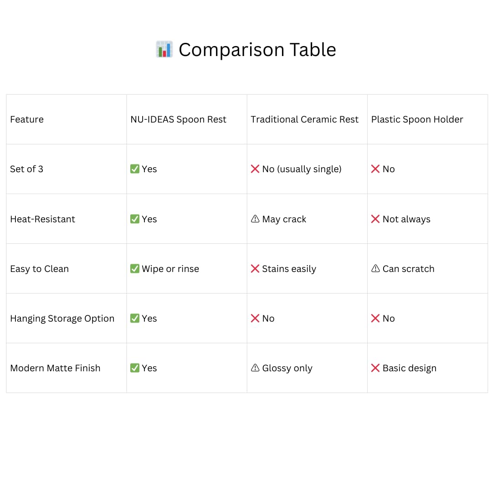Click the green checkmark in the Modern Matte Finish row
The width and height of the screenshot is (492, 492).
[x=135, y=368]
